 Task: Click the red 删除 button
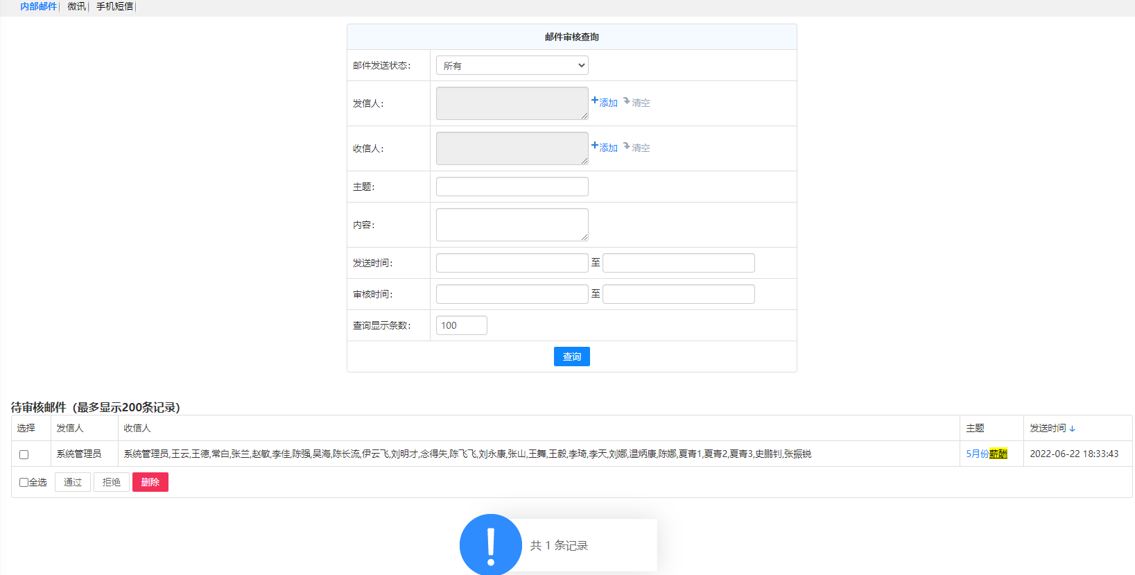(x=150, y=482)
